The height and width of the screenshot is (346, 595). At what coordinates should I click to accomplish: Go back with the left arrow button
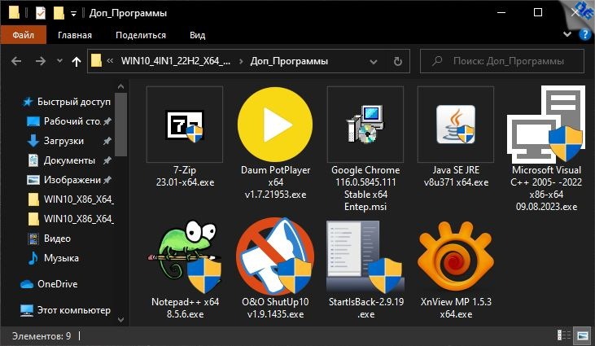[16, 61]
